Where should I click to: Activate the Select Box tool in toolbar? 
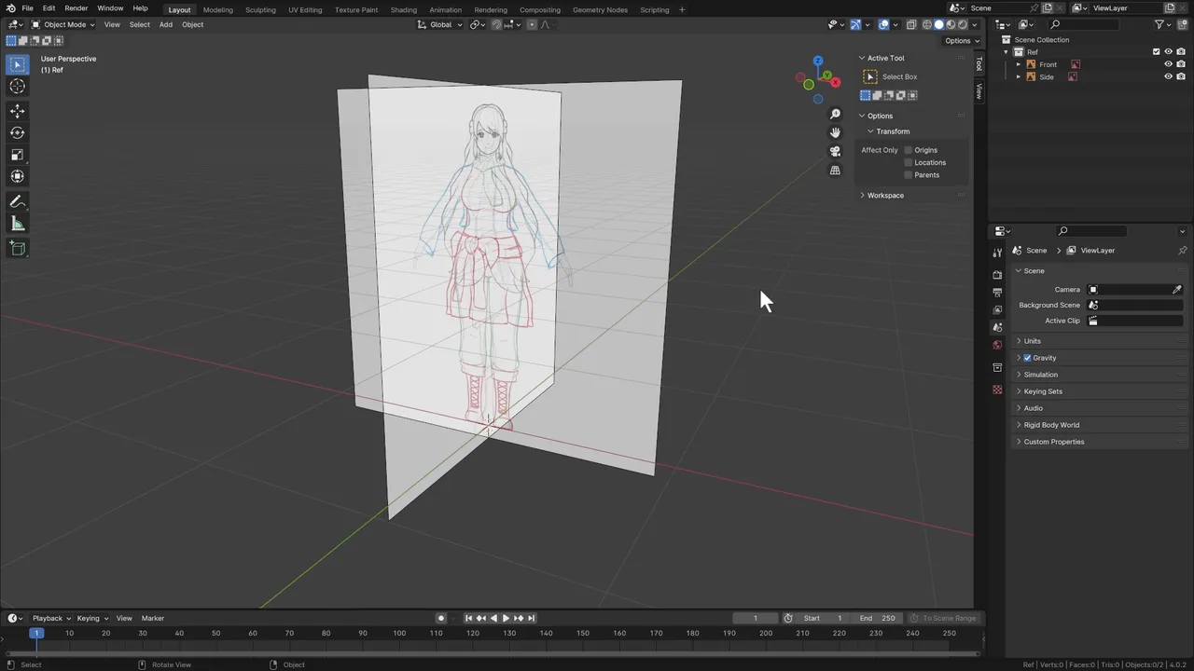(17, 64)
